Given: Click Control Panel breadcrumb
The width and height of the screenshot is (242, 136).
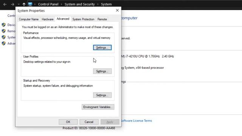Looking at the screenshot, I should pyautogui.click(x=48, y=4).
